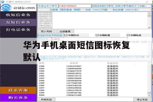The height and width of the screenshot is (102, 153).
Task: Click scroll up arrow of results table
Action: point(149,63)
